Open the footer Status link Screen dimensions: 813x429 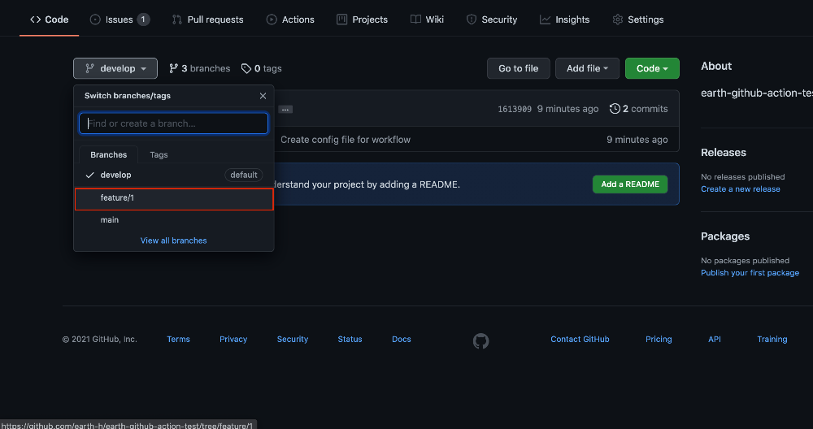tap(350, 339)
